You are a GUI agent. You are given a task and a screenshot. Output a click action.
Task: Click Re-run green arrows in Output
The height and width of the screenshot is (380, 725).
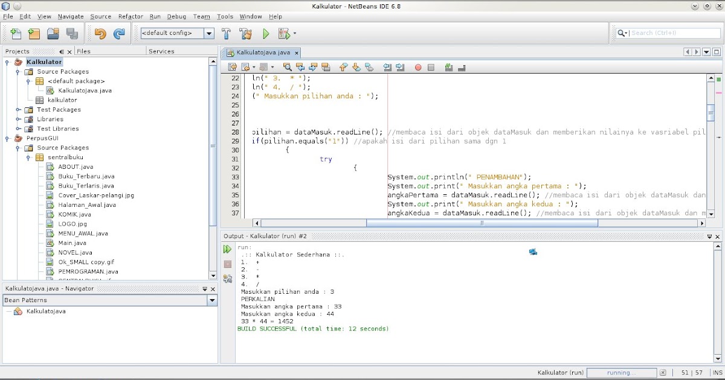pyautogui.click(x=227, y=249)
